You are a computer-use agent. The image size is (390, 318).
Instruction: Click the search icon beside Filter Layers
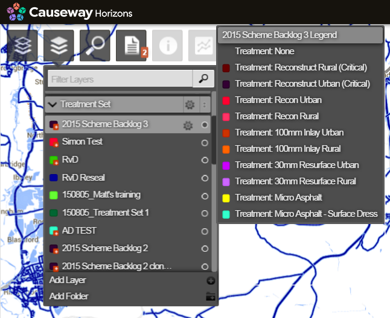coord(203,79)
